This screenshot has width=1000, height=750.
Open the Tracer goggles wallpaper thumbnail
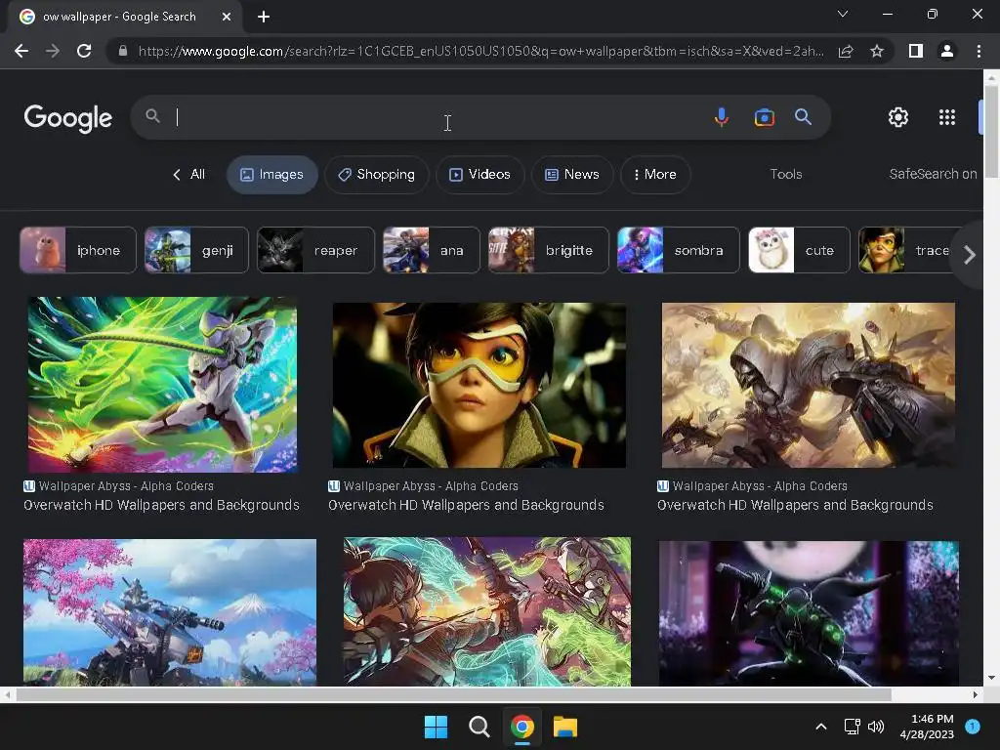[479, 385]
